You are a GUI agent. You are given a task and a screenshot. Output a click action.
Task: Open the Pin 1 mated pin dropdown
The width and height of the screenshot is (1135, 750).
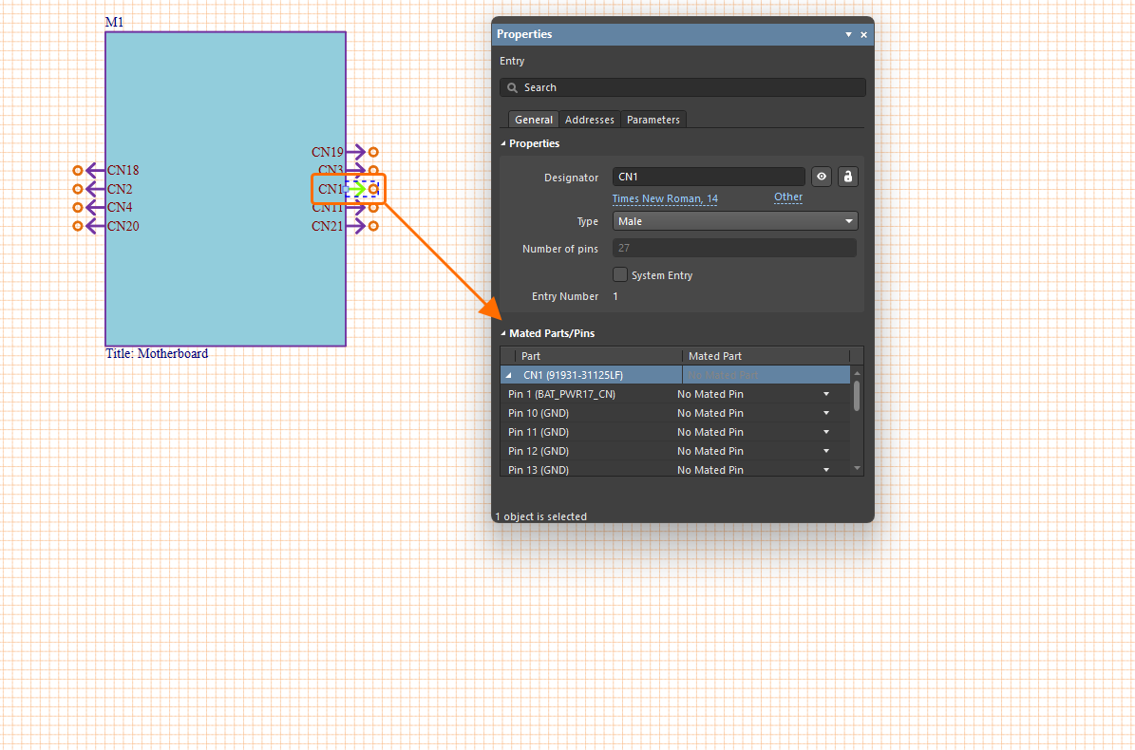click(x=825, y=394)
